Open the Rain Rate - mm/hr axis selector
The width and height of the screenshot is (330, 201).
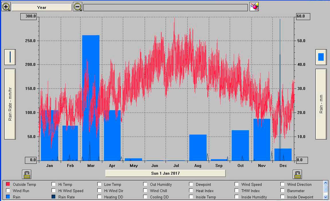[10, 104]
